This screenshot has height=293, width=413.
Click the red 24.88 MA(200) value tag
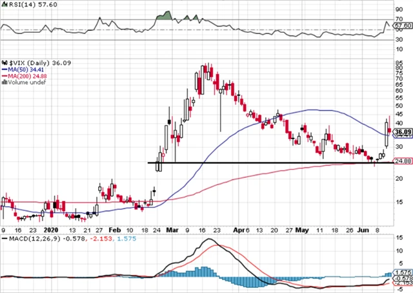click(x=403, y=162)
